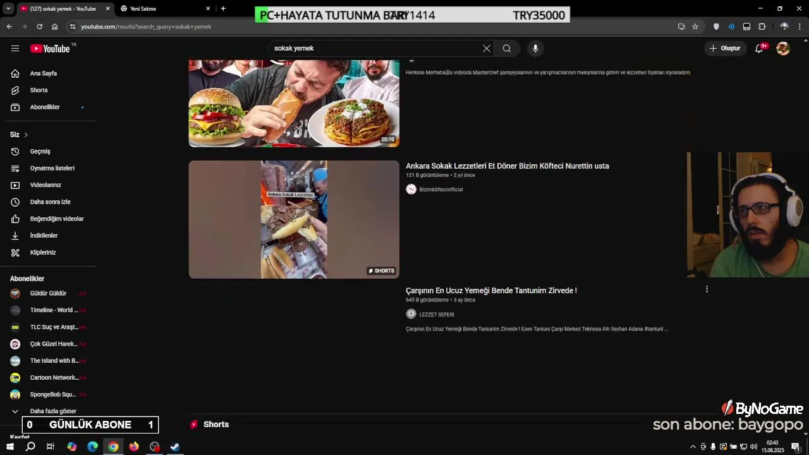
Task: Go to browser home page button
Action: tap(54, 27)
